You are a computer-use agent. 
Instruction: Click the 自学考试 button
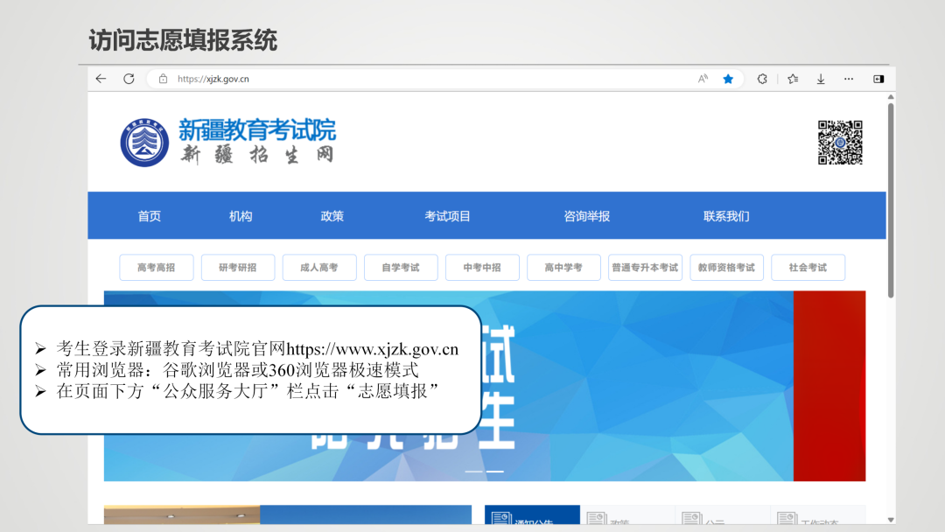[x=401, y=268]
